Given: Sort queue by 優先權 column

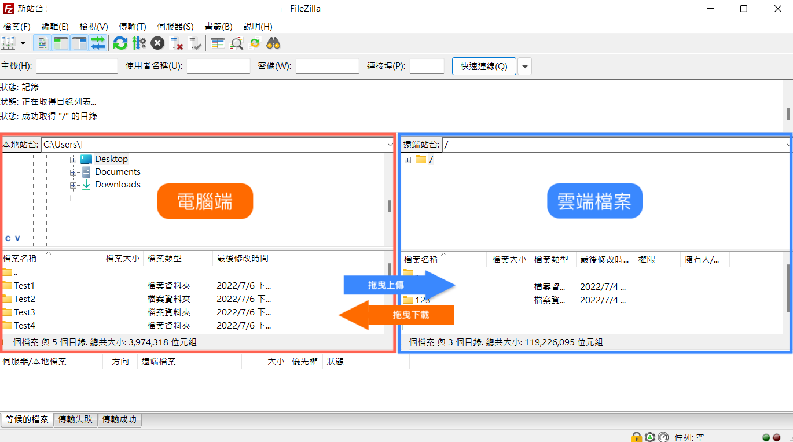Looking at the screenshot, I should pyautogui.click(x=305, y=362).
